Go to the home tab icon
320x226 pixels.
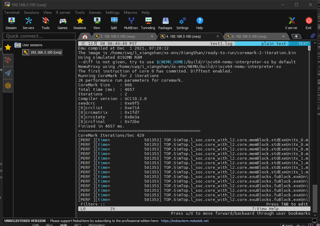85,36
